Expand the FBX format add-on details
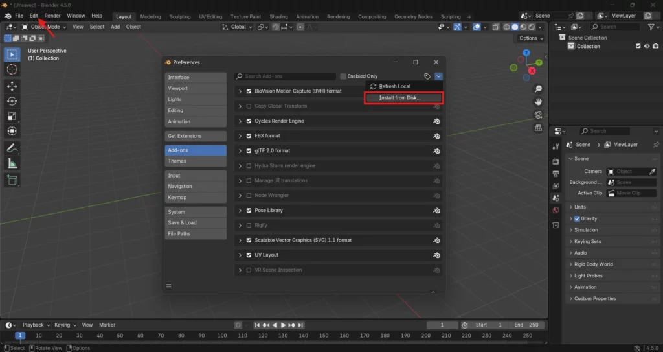 tap(240, 136)
